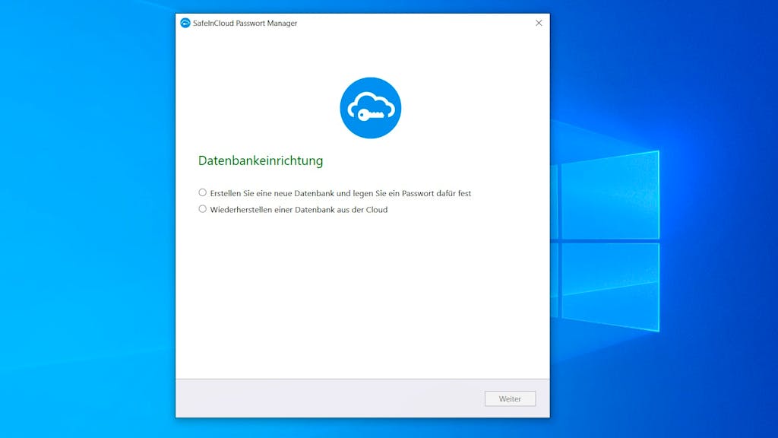Click the green Datenbankeinrichtung heading

tap(261, 160)
